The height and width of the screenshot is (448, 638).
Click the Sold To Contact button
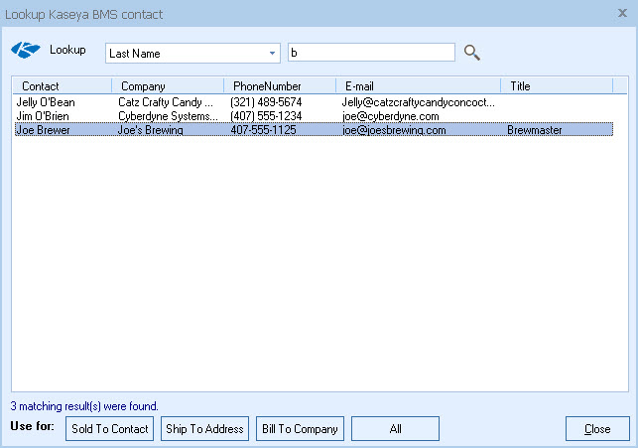pos(109,428)
